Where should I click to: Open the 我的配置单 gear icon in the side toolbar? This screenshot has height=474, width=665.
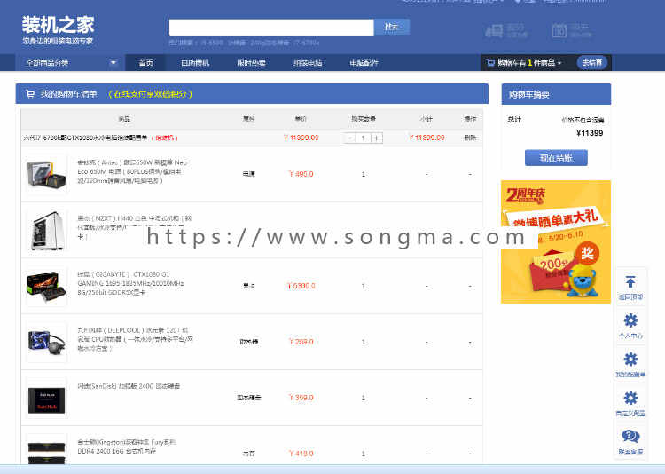click(x=630, y=359)
